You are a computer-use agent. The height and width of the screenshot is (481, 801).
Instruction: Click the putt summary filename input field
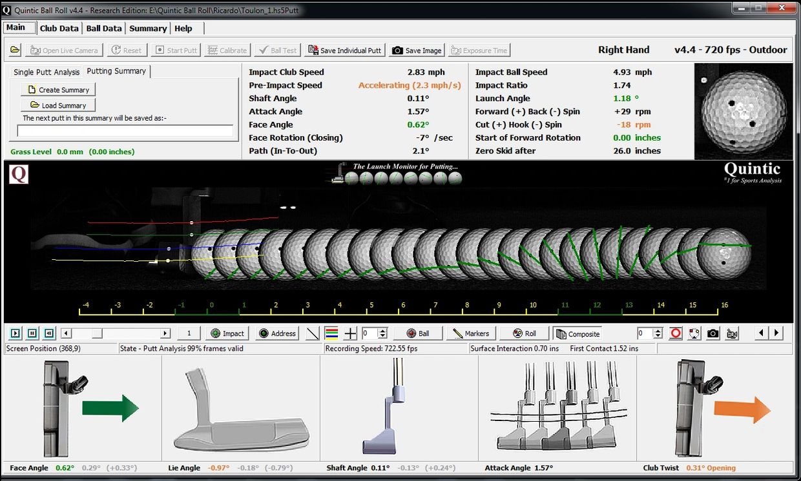(x=125, y=131)
